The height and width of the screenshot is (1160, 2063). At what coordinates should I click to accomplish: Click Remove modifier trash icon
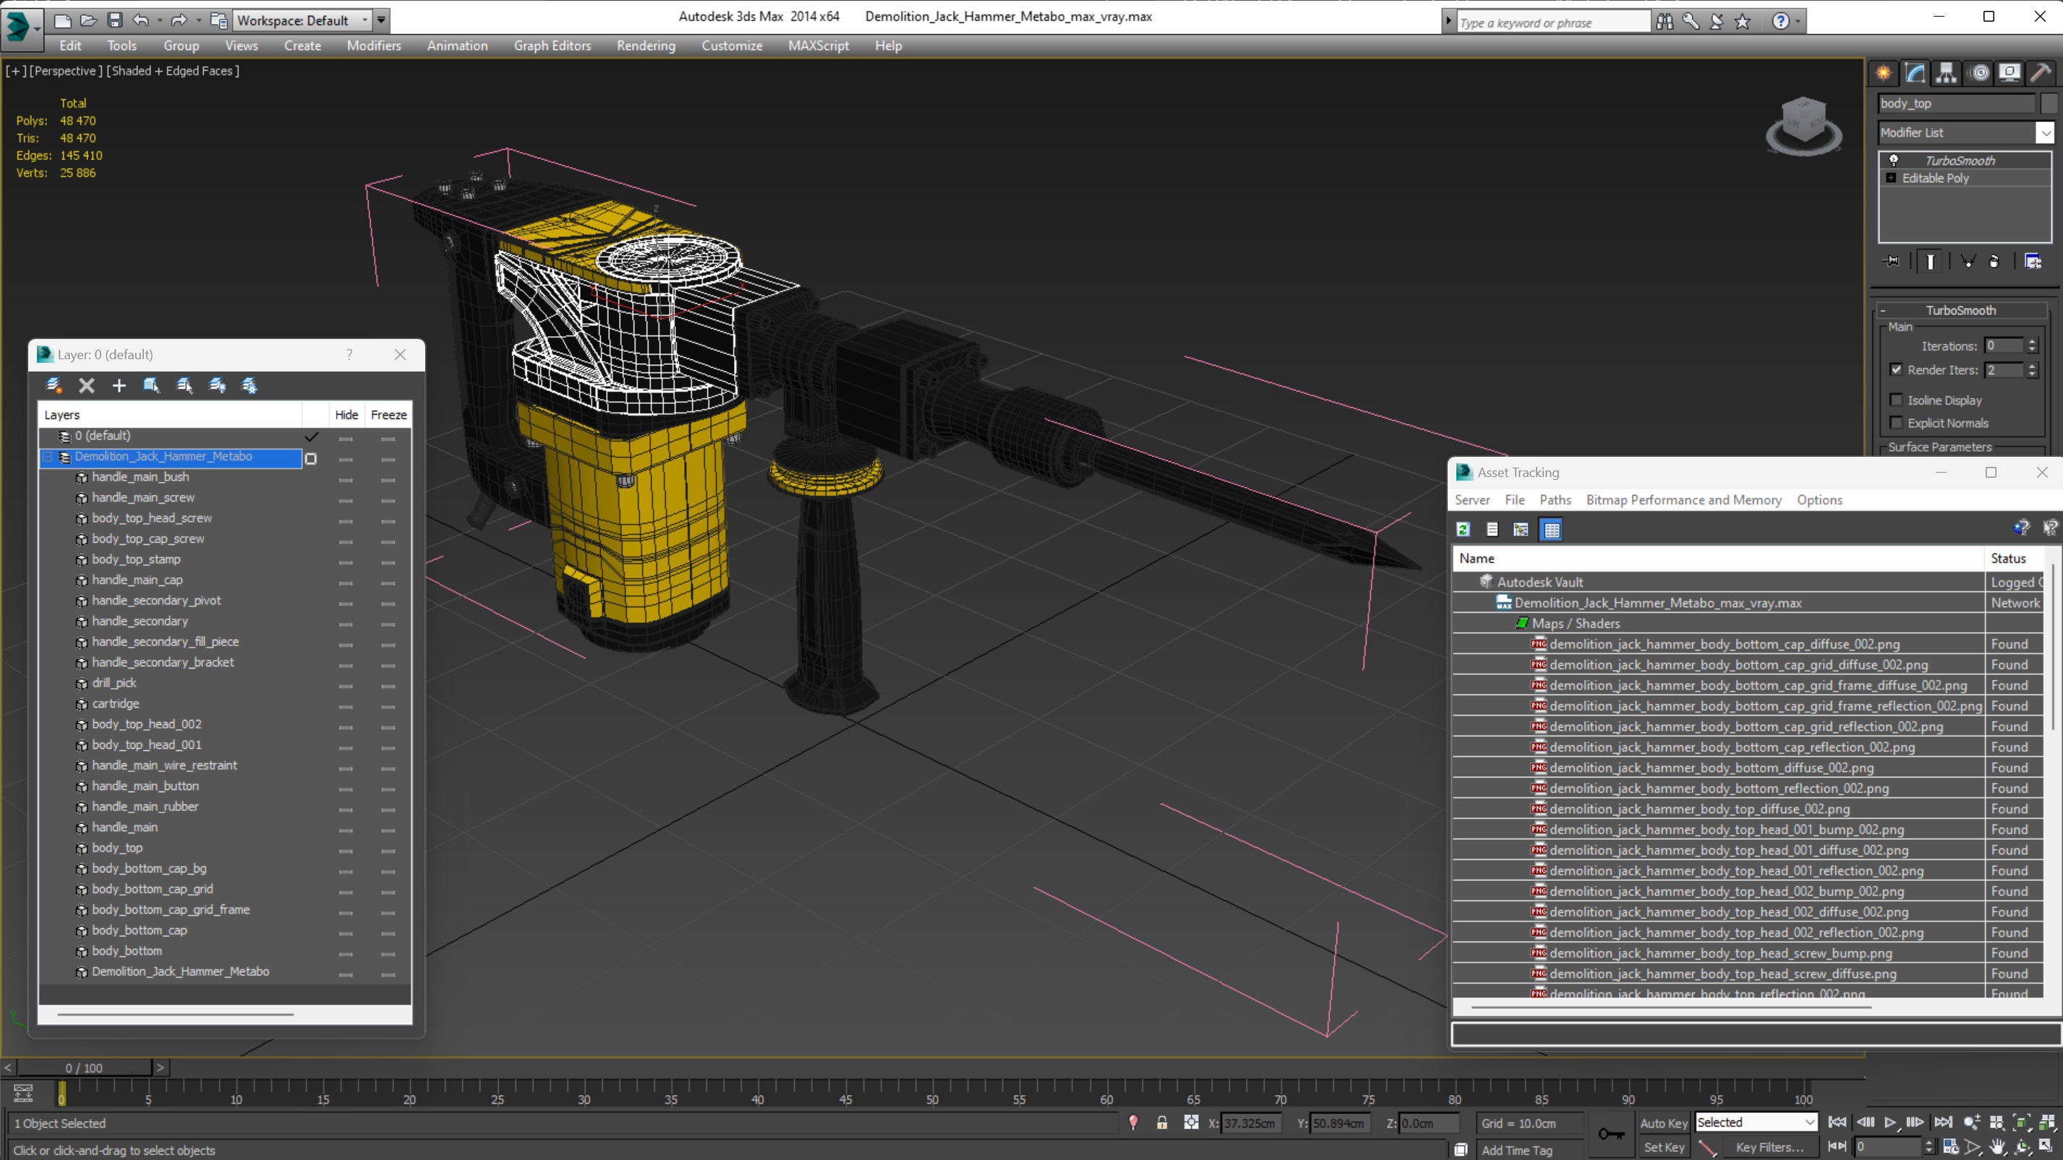click(x=1994, y=261)
